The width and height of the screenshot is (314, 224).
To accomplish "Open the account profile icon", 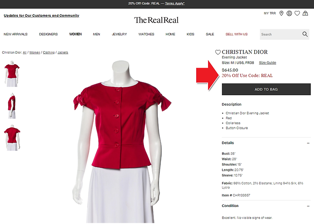I will [289, 14].
